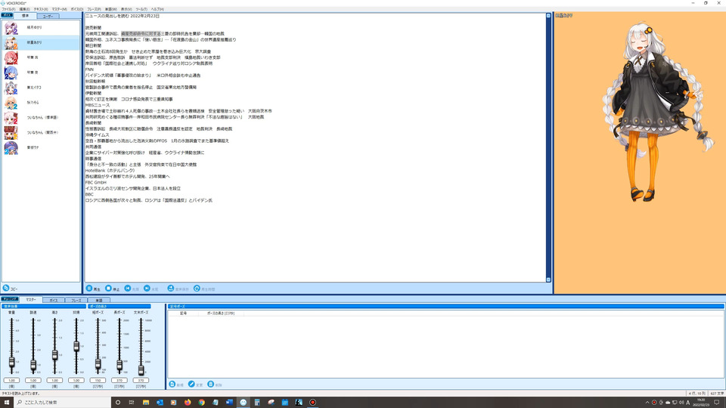Select the 東北イタコ voice avatar

pos(11,88)
